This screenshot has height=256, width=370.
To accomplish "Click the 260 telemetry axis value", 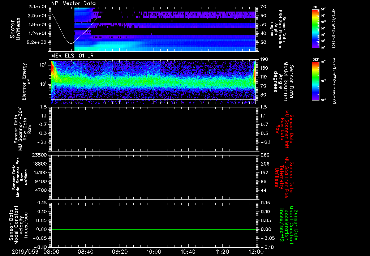I will click(265, 155).
